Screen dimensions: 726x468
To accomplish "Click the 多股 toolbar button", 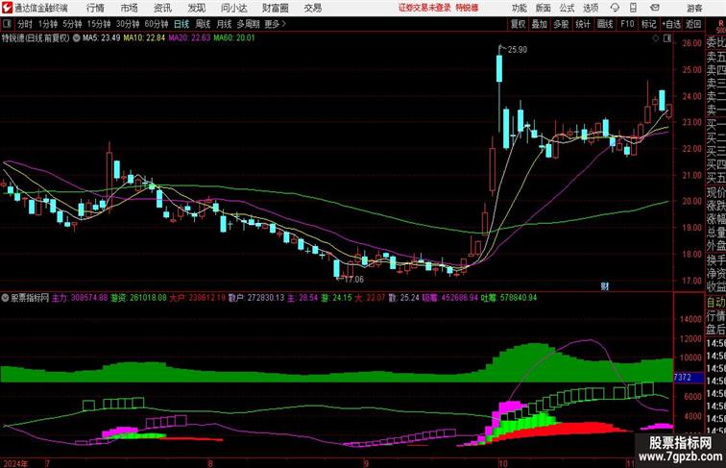I will coord(561,24).
